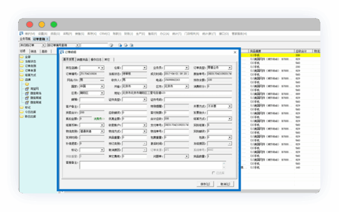Click into the 客户备注 field

[x=113, y=106]
